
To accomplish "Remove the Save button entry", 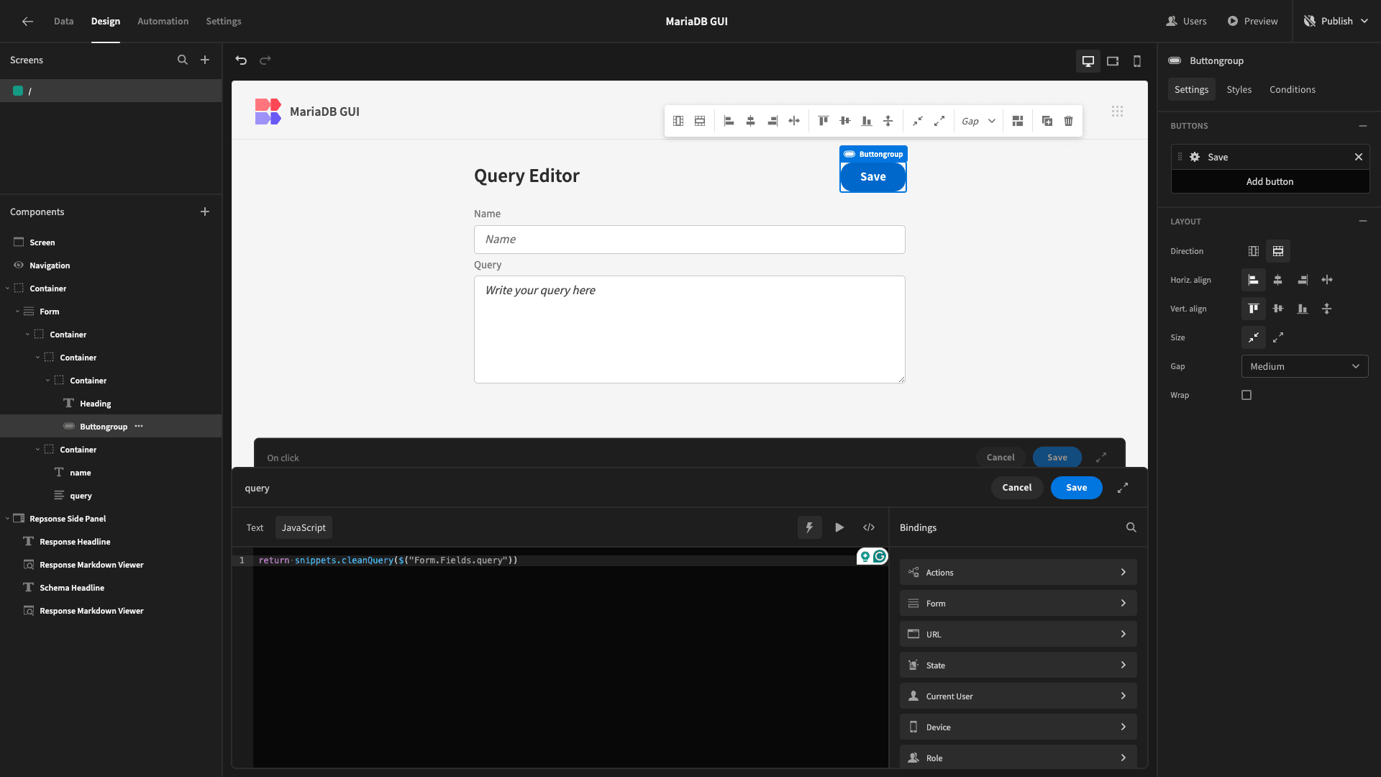I will [1359, 157].
